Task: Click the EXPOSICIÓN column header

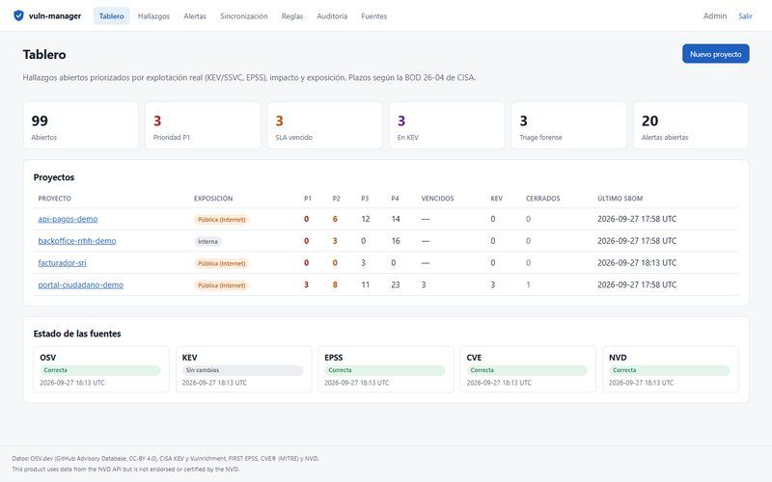Action: coord(213,199)
